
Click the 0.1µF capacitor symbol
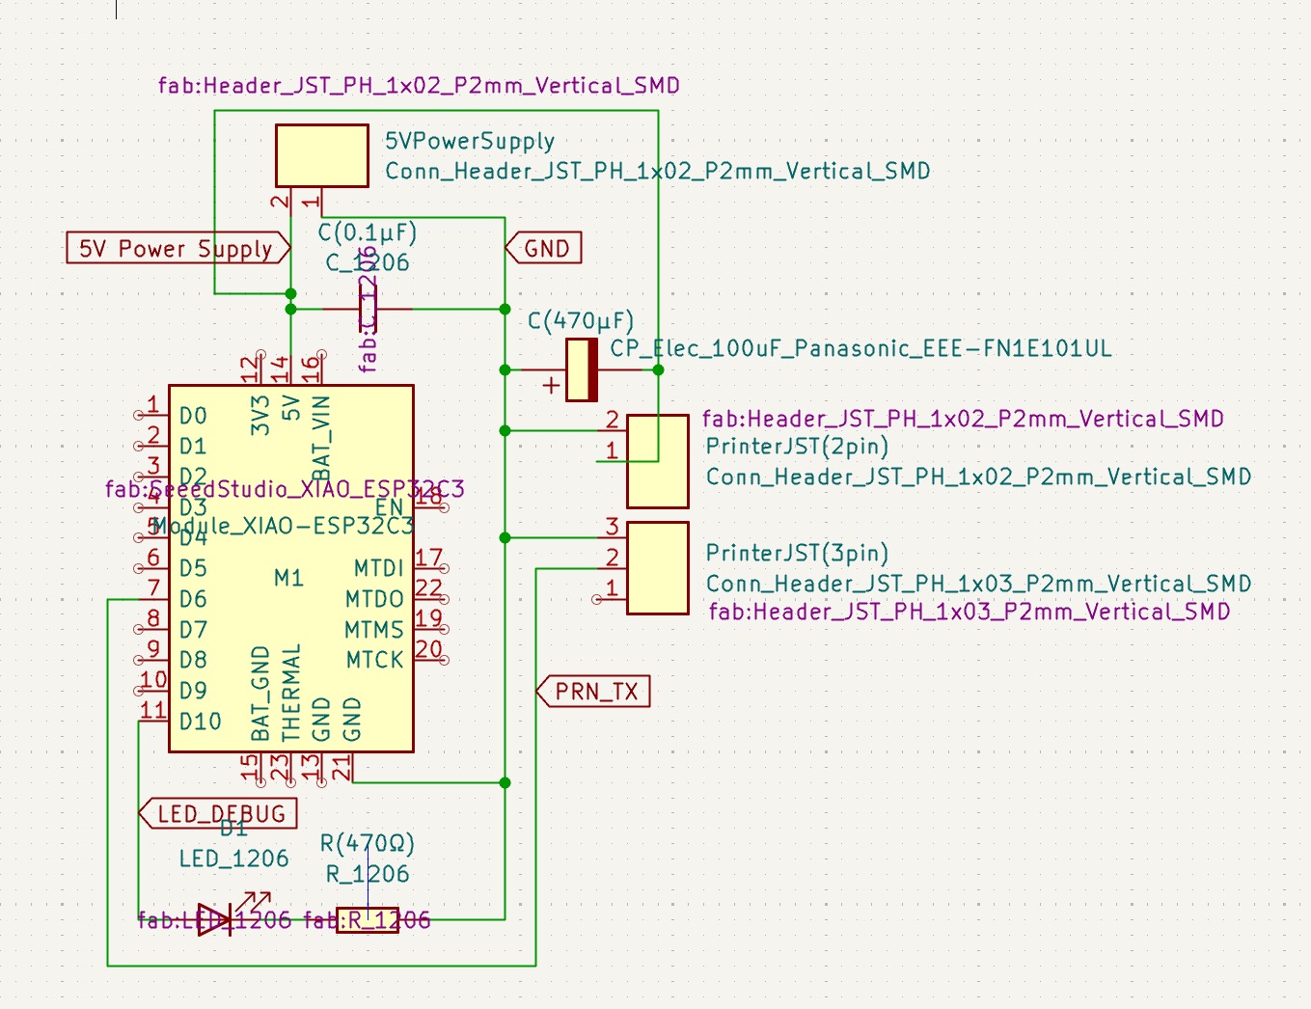coord(368,309)
